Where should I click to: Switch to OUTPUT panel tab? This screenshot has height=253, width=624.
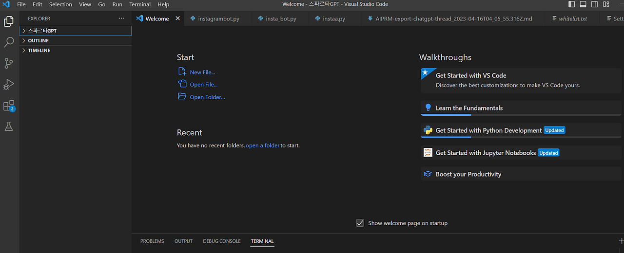(183, 241)
